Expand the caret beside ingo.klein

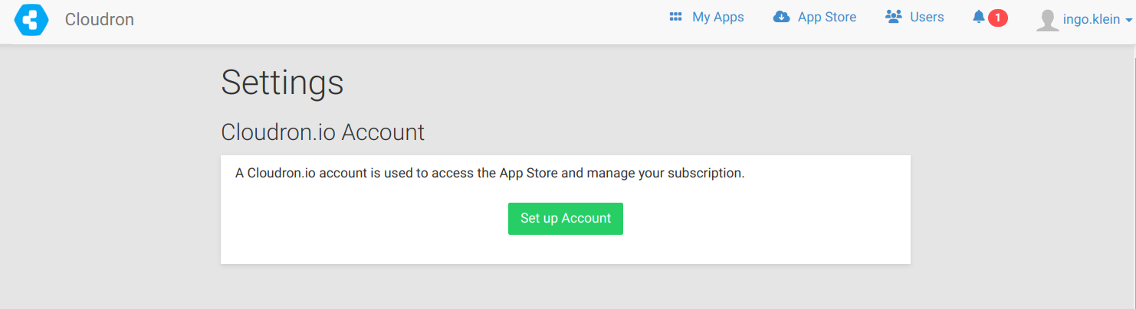click(1128, 21)
